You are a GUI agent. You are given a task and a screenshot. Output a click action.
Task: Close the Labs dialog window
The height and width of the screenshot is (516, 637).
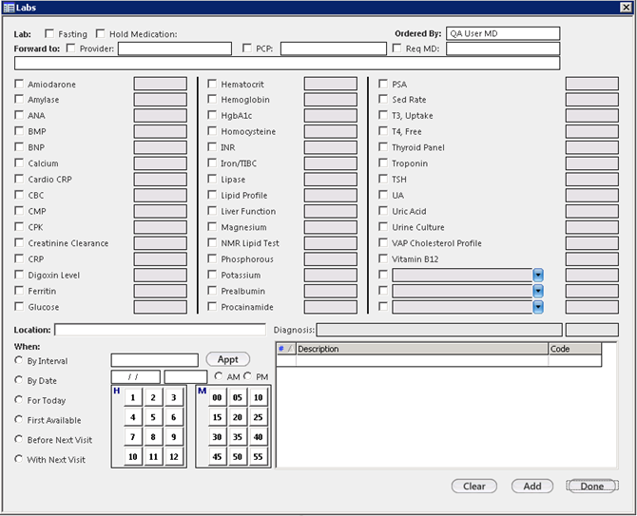(625, 8)
